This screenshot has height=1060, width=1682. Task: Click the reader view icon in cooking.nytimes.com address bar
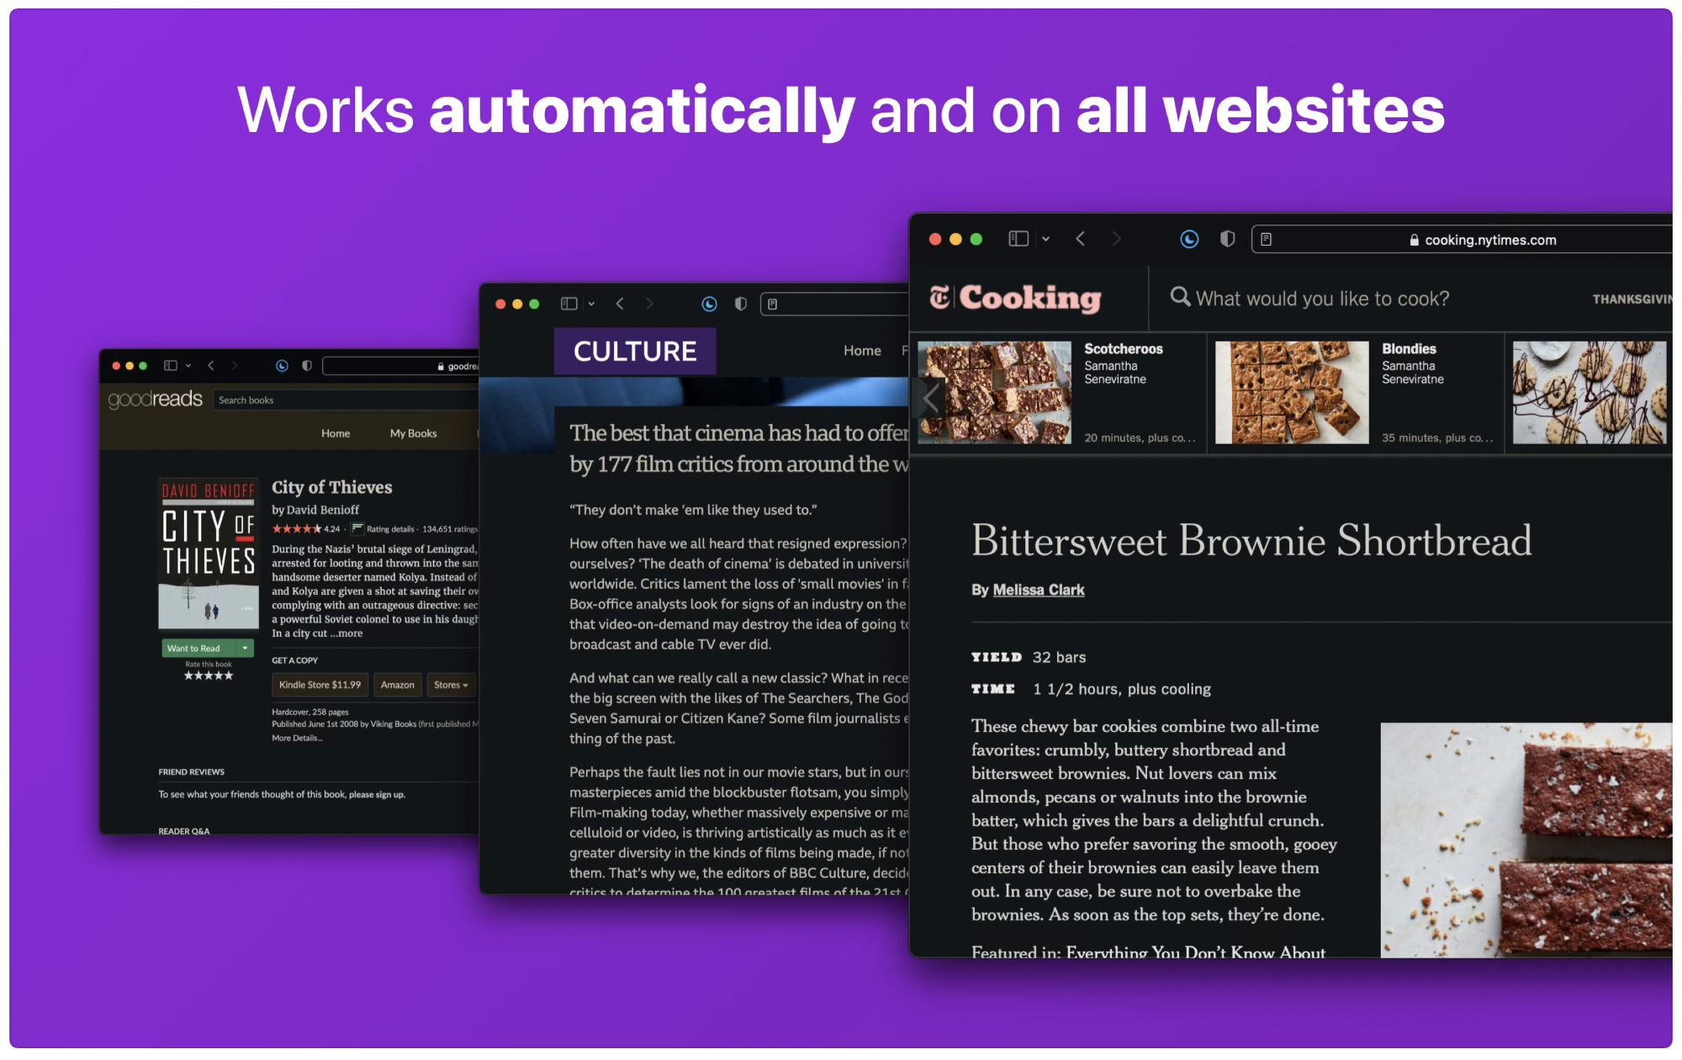pyautogui.click(x=1266, y=240)
